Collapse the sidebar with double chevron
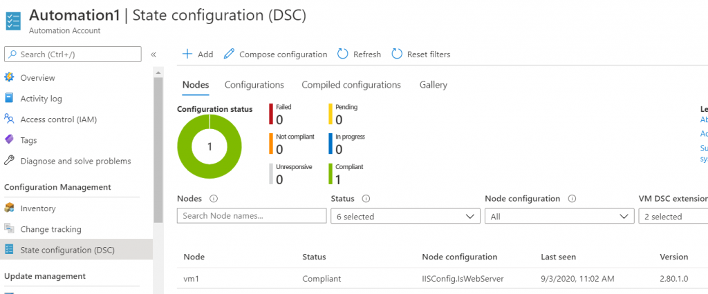The width and height of the screenshot is (708, 294). click(153, 55)
